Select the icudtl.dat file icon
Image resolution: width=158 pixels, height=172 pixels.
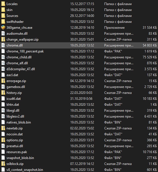tap(3, 99)
